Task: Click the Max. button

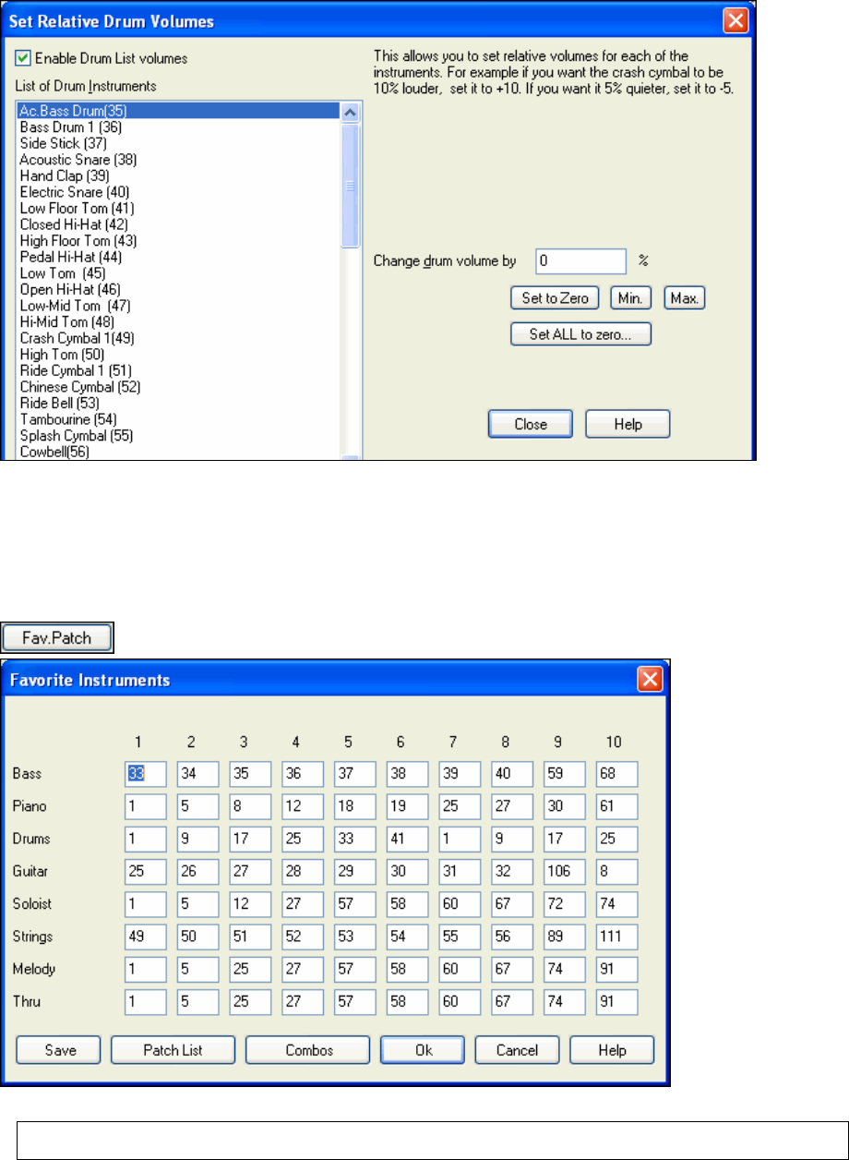Action: tap(685, 298)
